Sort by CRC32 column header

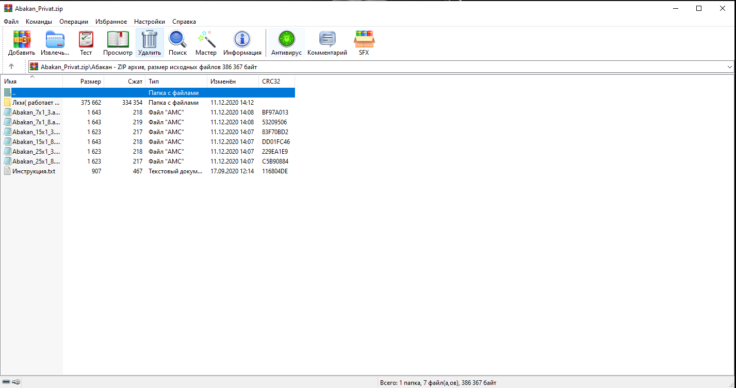coord(277,82)
